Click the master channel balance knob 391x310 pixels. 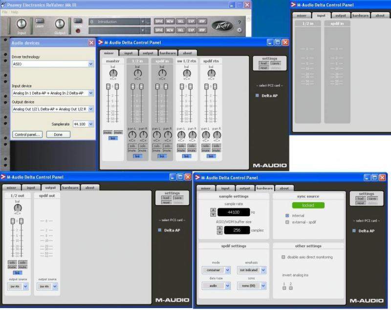(113, 73)
